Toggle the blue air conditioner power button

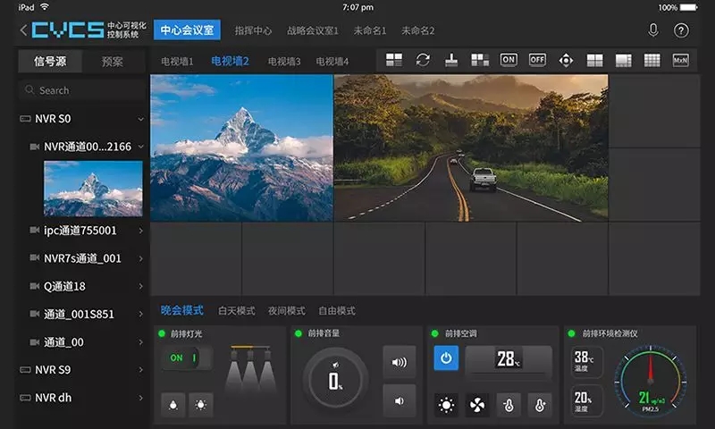click(x=446, y=358)
